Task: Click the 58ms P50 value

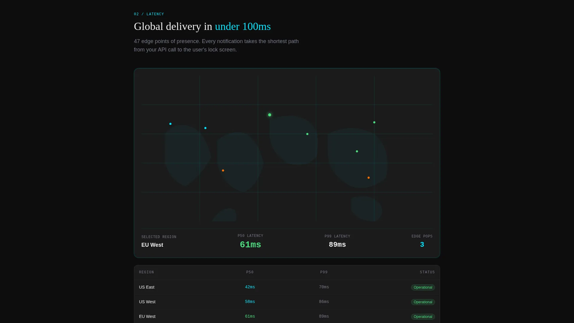Action: coord(250,302)
